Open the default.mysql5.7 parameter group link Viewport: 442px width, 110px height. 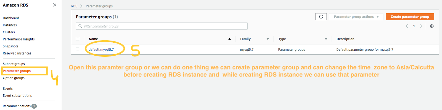point(101,50)
